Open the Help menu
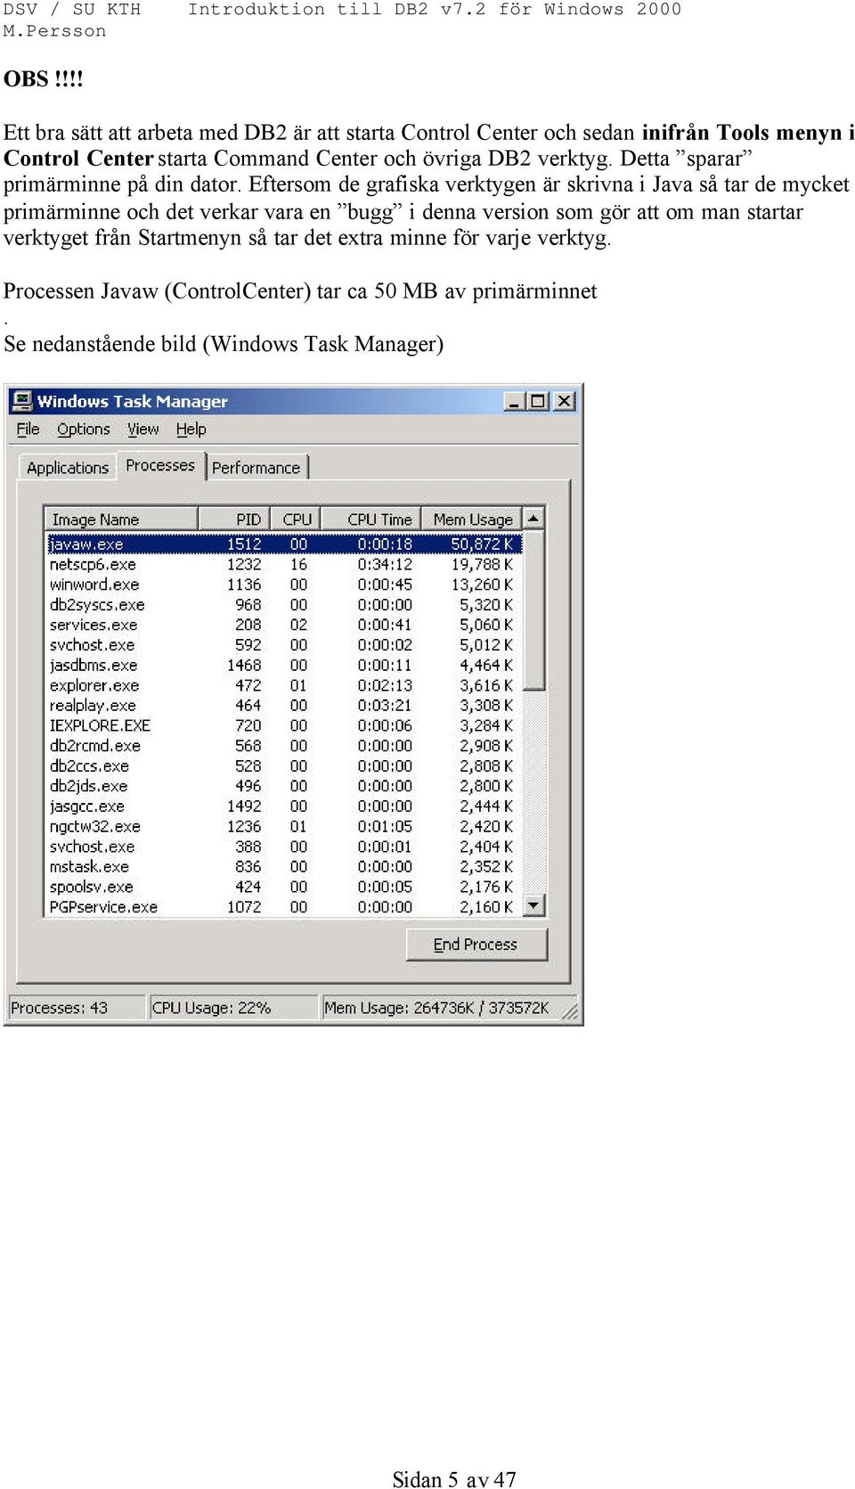This screenshot has height=1489, width=855. (191, 429)
